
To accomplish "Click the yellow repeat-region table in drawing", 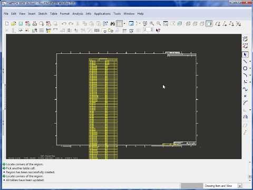I will pyautogui.click(x=103, y=108).
